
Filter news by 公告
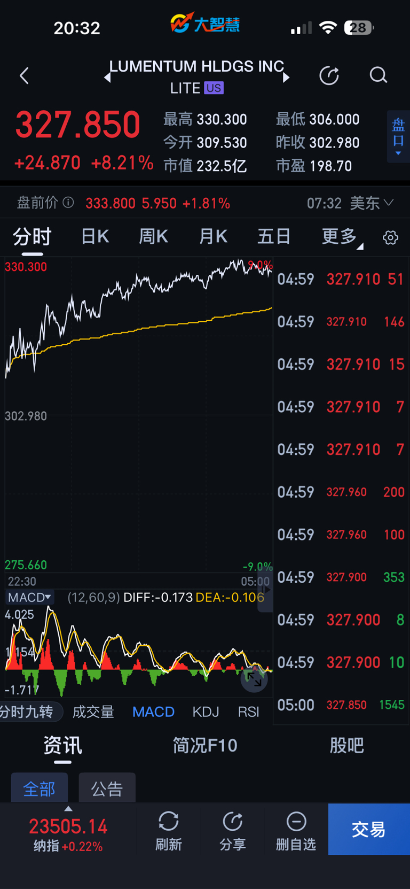(x=107, y=787)
